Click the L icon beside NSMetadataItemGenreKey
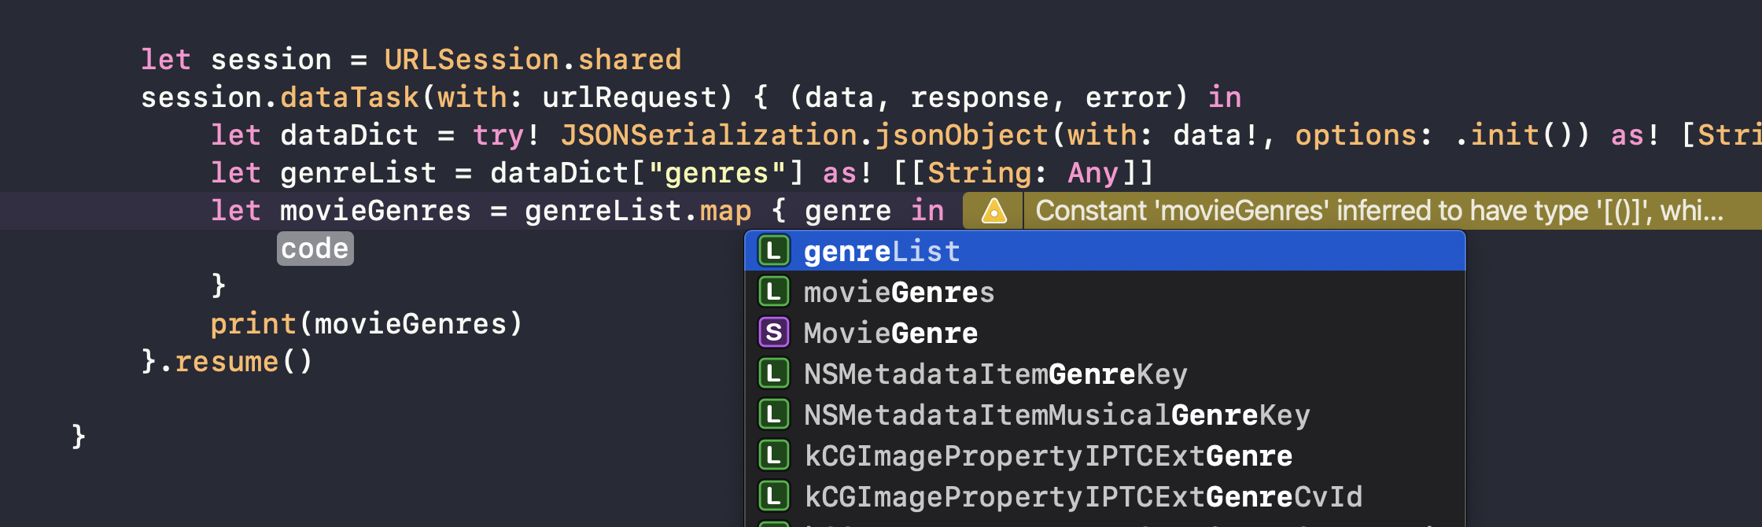Image resolution: width=1762 pixels, height=527 pixels. [773, 374]
